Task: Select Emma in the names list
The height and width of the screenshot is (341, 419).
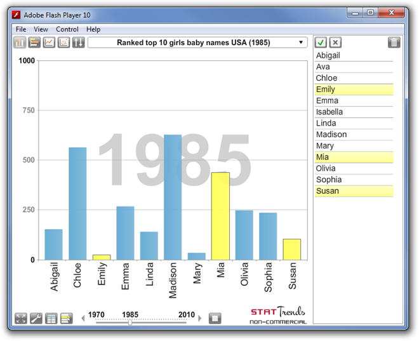Action: click(x=354, y=100)
